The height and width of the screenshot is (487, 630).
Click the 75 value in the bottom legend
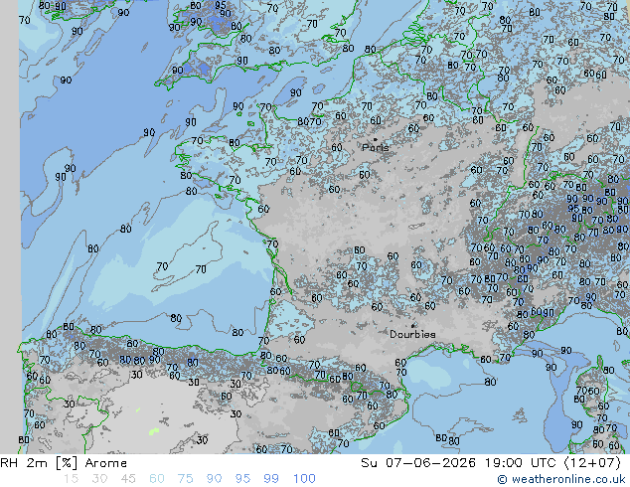pyautogui.click(x=185, y=479)
